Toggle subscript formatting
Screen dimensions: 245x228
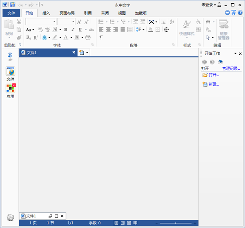point(29,38)
